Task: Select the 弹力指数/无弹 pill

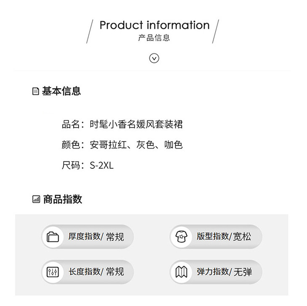Action: click(x=216, y=272)
